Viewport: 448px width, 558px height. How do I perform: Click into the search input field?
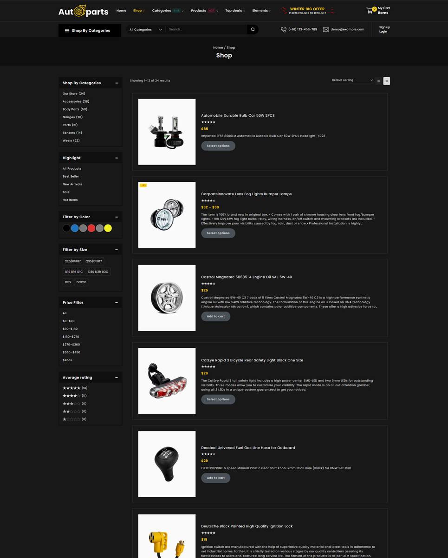pos(207,29)
